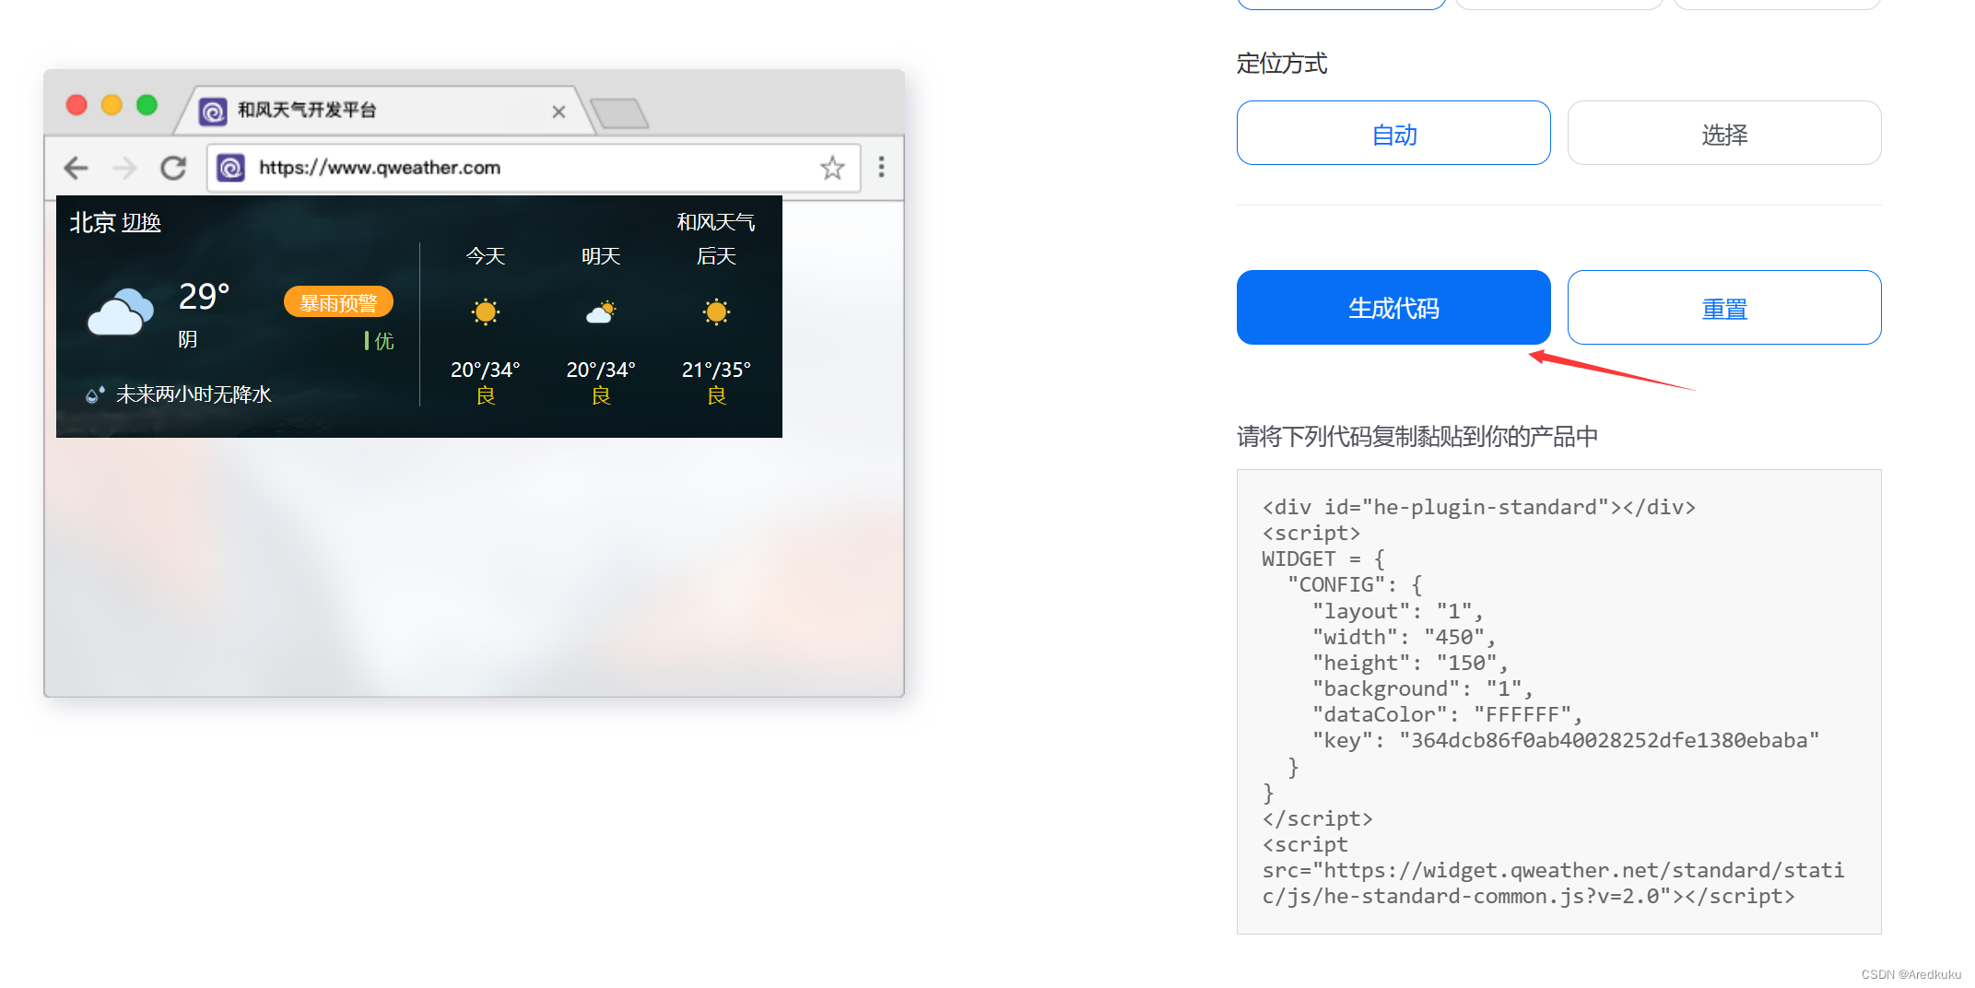Click the browser forward arrow icon
The width and height of the screenshot is (1975, 988).
tap(124, 168)
